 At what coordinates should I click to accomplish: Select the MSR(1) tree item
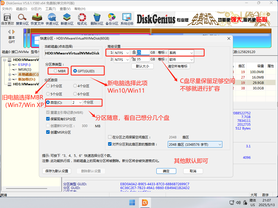(25, 70)
